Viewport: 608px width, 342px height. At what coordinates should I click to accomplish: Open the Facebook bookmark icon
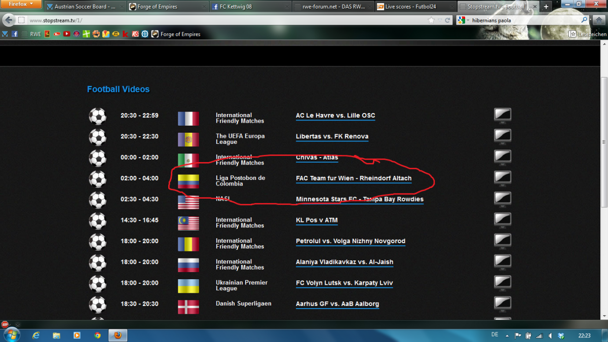coord(15,34)
